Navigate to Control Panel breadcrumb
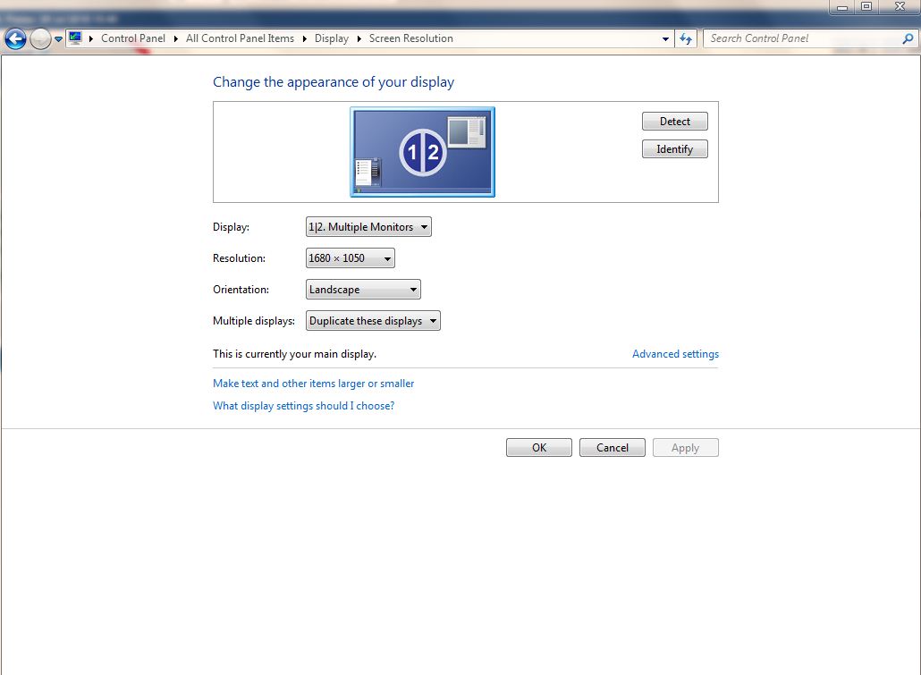The width and height of the screenshot is (921, 675). [132, 38]
